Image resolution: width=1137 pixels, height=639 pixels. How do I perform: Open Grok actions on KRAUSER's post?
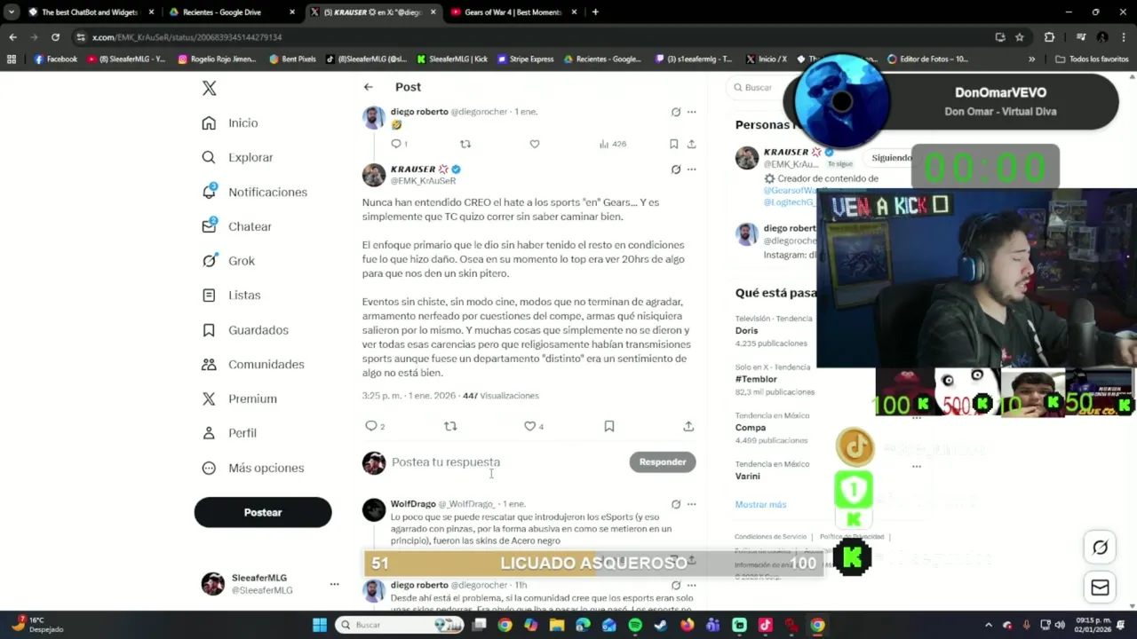[x=676, y=169]
